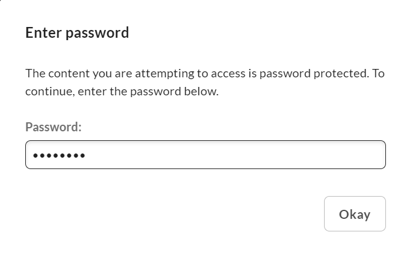This screenshot has width=407, height=253.
Task: Submit the password with Okay
Action: tap(355, 214)
